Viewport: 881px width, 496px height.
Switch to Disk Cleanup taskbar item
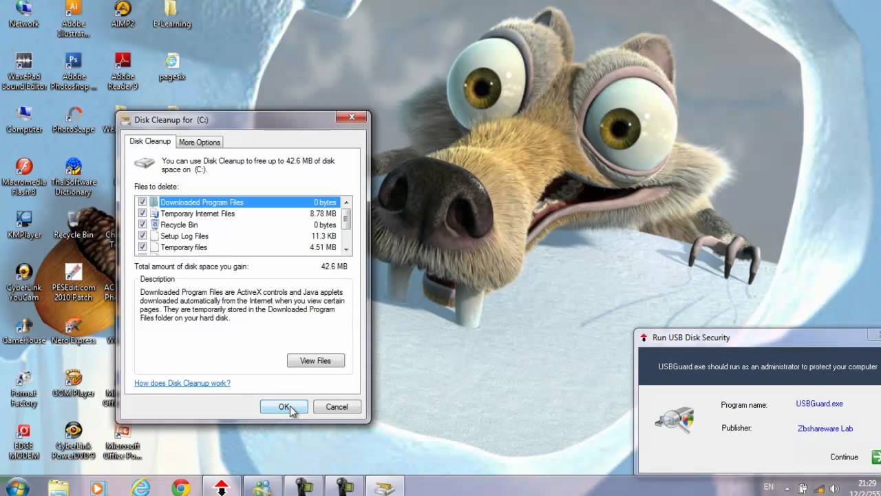pyautogui.click(x=384, y=487)
